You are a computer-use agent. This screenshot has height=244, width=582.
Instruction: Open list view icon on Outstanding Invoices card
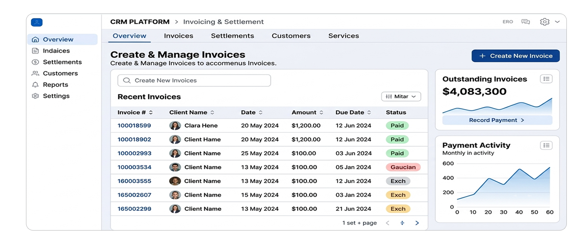[x=546, y=79]
